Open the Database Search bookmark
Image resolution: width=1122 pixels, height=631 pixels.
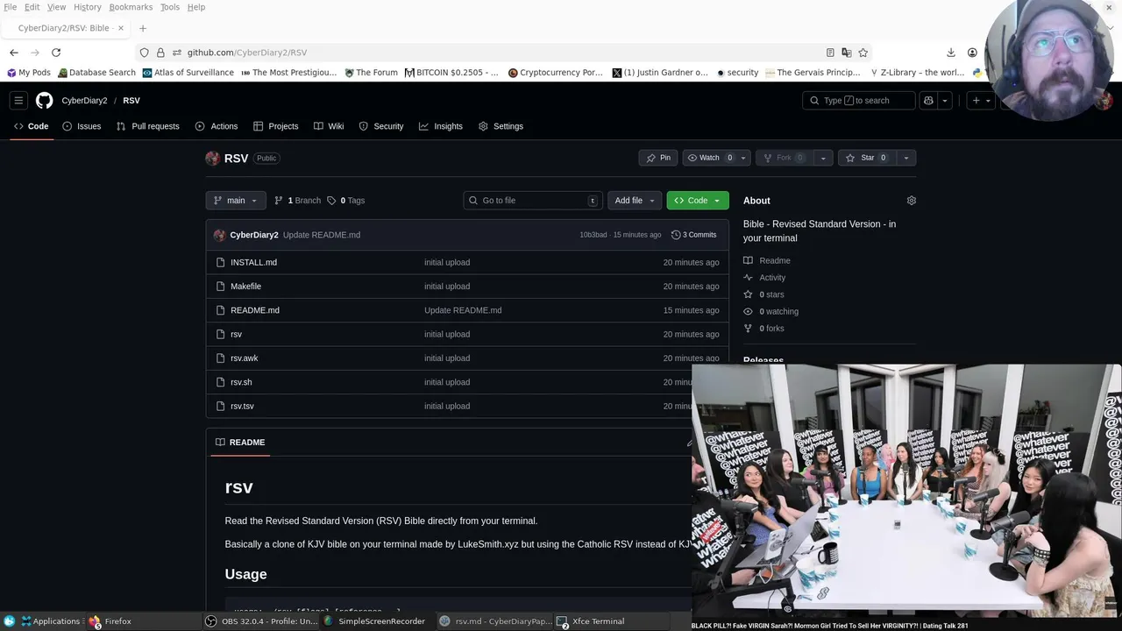tap(97, 73)
